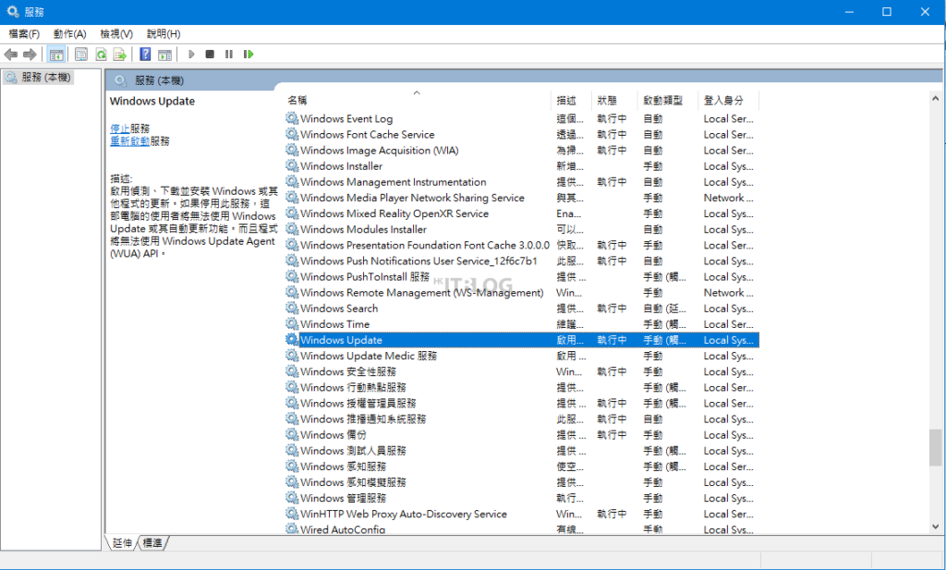Sort by the 啟動類型 column header
946x570 pixels.
click(x=668, y=100)
